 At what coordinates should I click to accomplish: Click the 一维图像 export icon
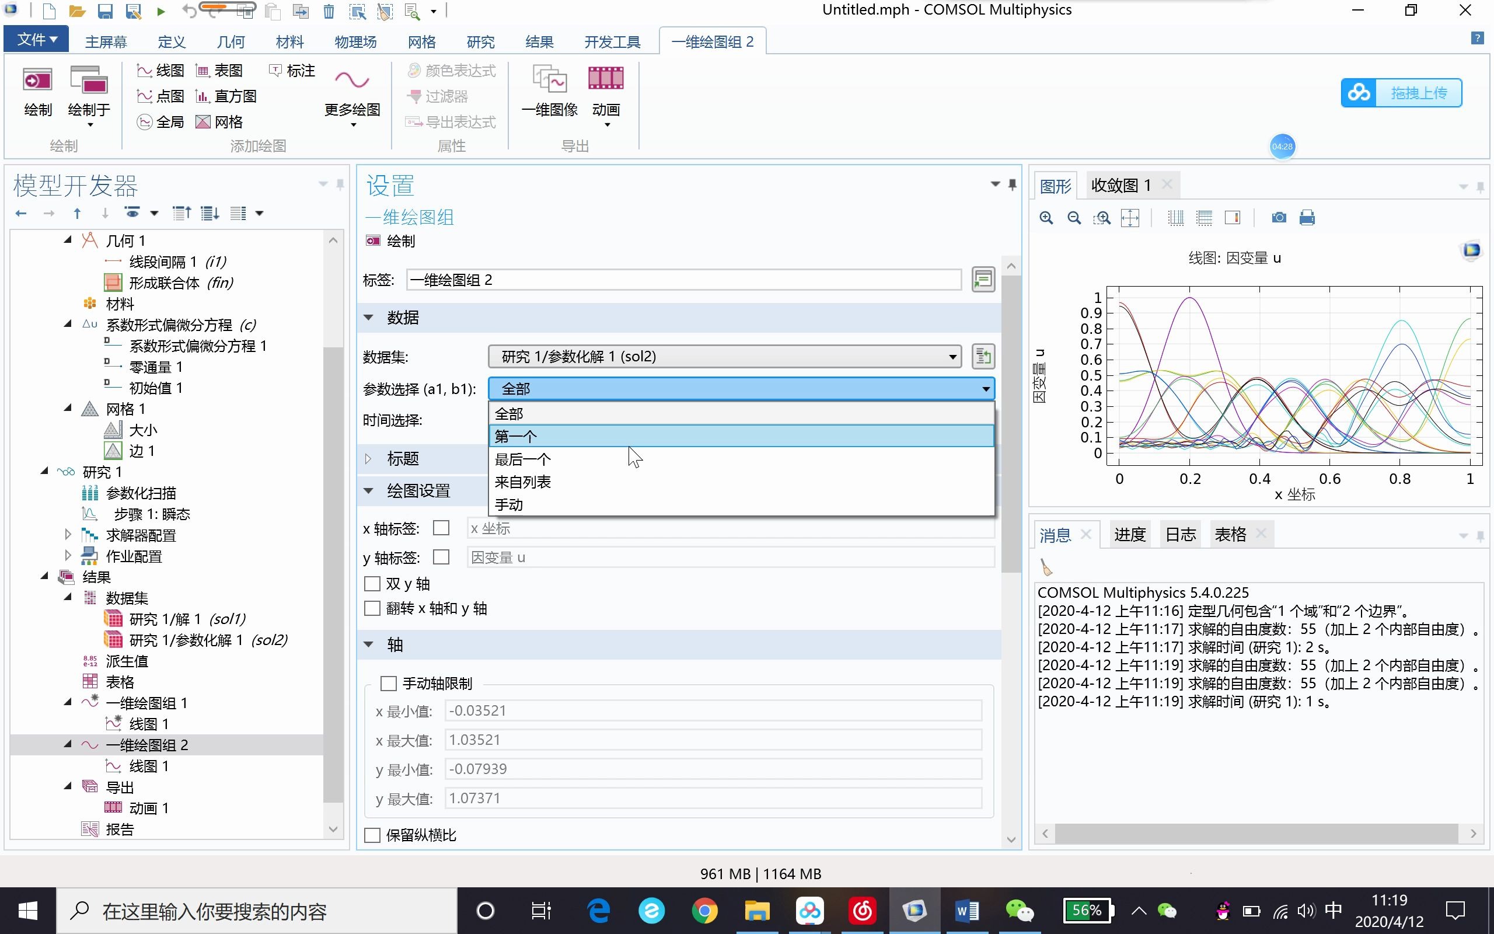[549, 92]
